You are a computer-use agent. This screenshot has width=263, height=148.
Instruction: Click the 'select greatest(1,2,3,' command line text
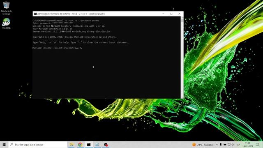click(x=69, y=48)
